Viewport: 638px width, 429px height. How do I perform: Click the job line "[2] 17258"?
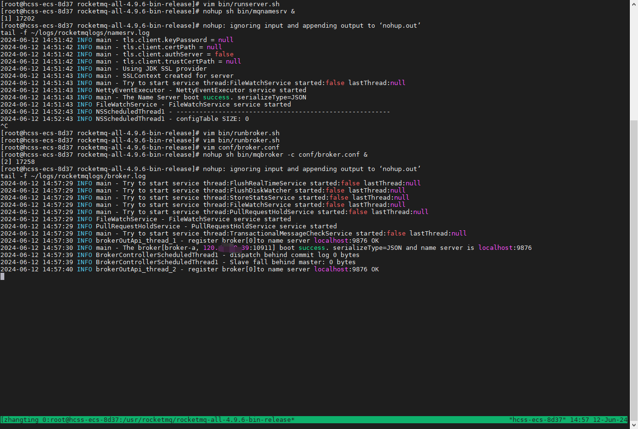pyautogui.click(x=18, y=162)
